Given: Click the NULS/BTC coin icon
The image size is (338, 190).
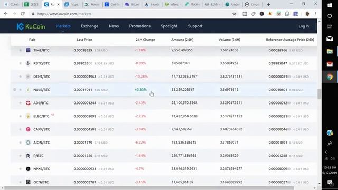Looking at the screenshot, I should (x=28, y=90).
